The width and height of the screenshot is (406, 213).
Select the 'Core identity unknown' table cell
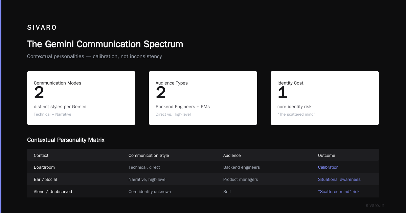[150, 192]
